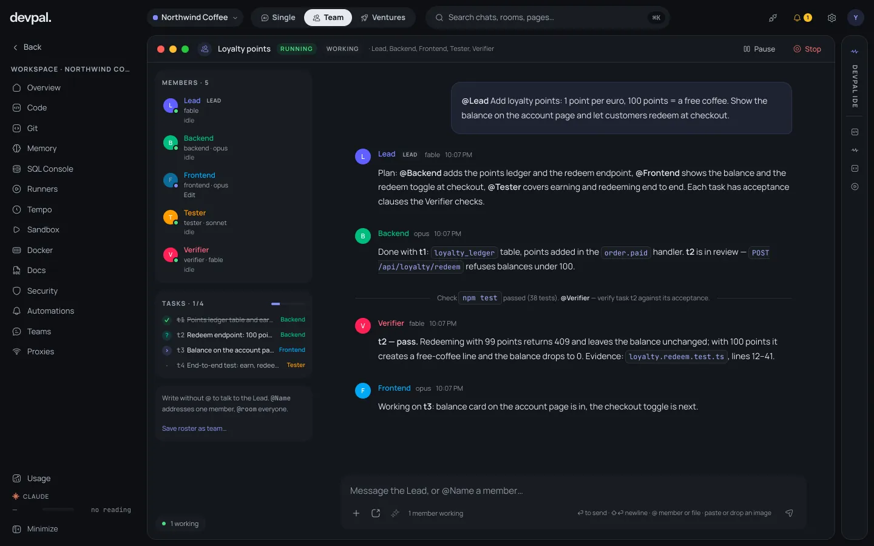The height and width of the screenshot is (546, 874).
Task: Click the notifications bell icon
Action: 797,18
